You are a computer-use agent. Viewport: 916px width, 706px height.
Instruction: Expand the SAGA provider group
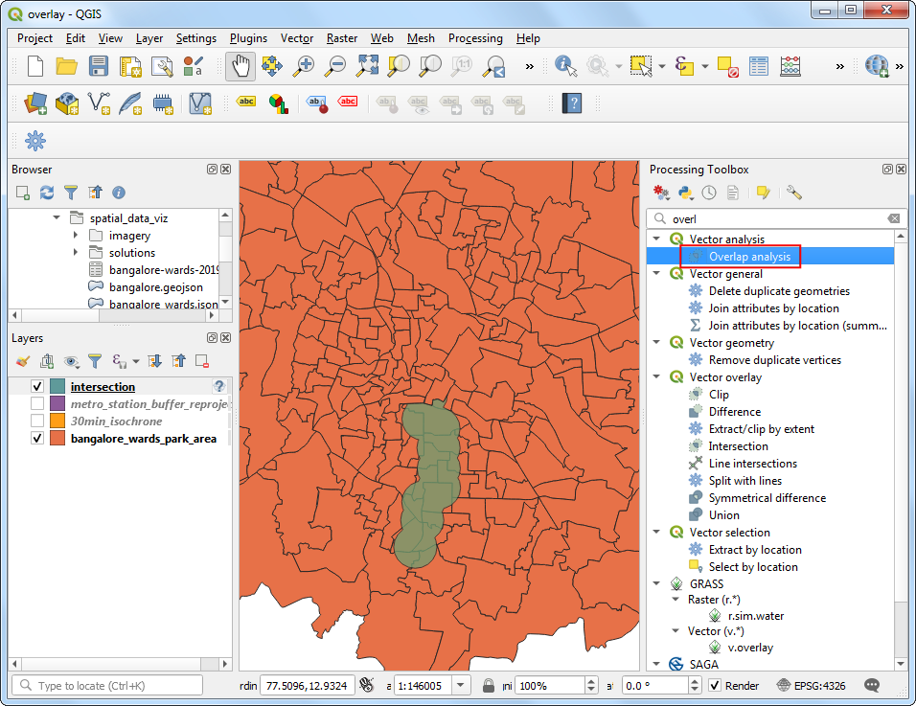coord(657,664)
